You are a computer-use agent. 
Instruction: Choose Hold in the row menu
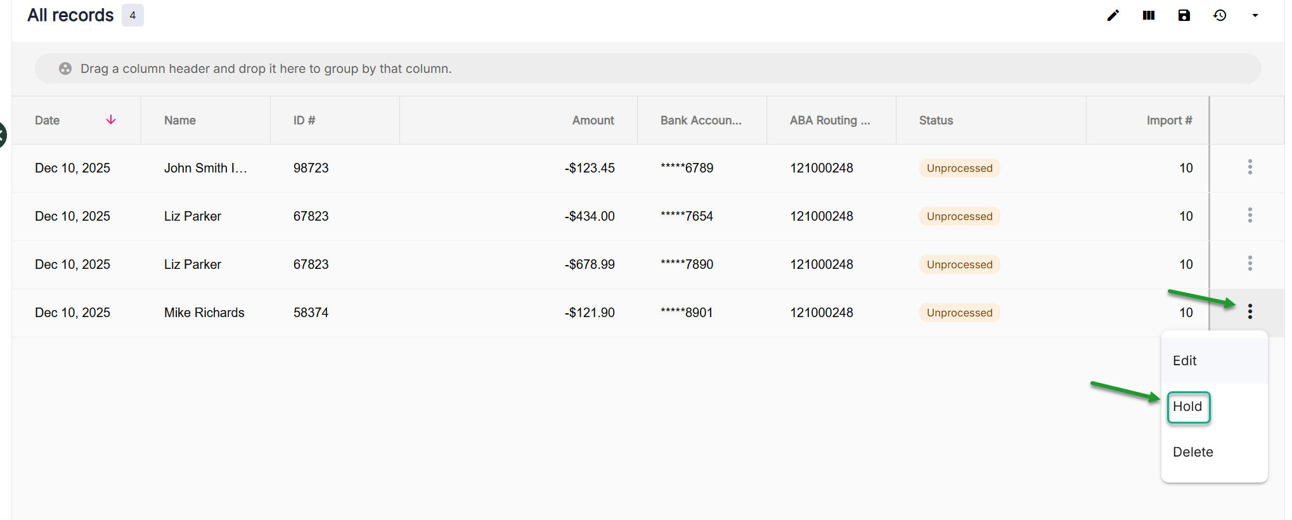[x=1187, y=406]
